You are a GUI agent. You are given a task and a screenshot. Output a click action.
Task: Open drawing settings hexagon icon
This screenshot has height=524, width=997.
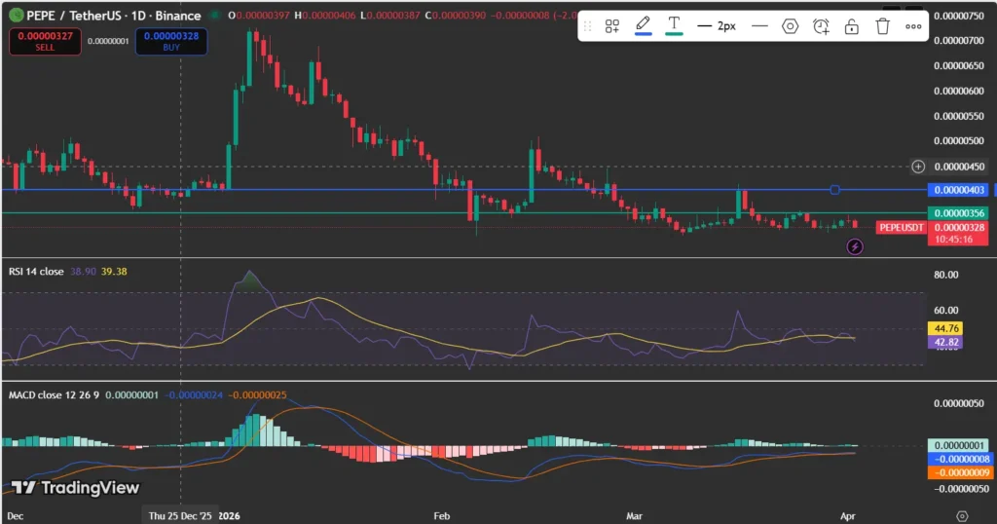pos(790,26)
